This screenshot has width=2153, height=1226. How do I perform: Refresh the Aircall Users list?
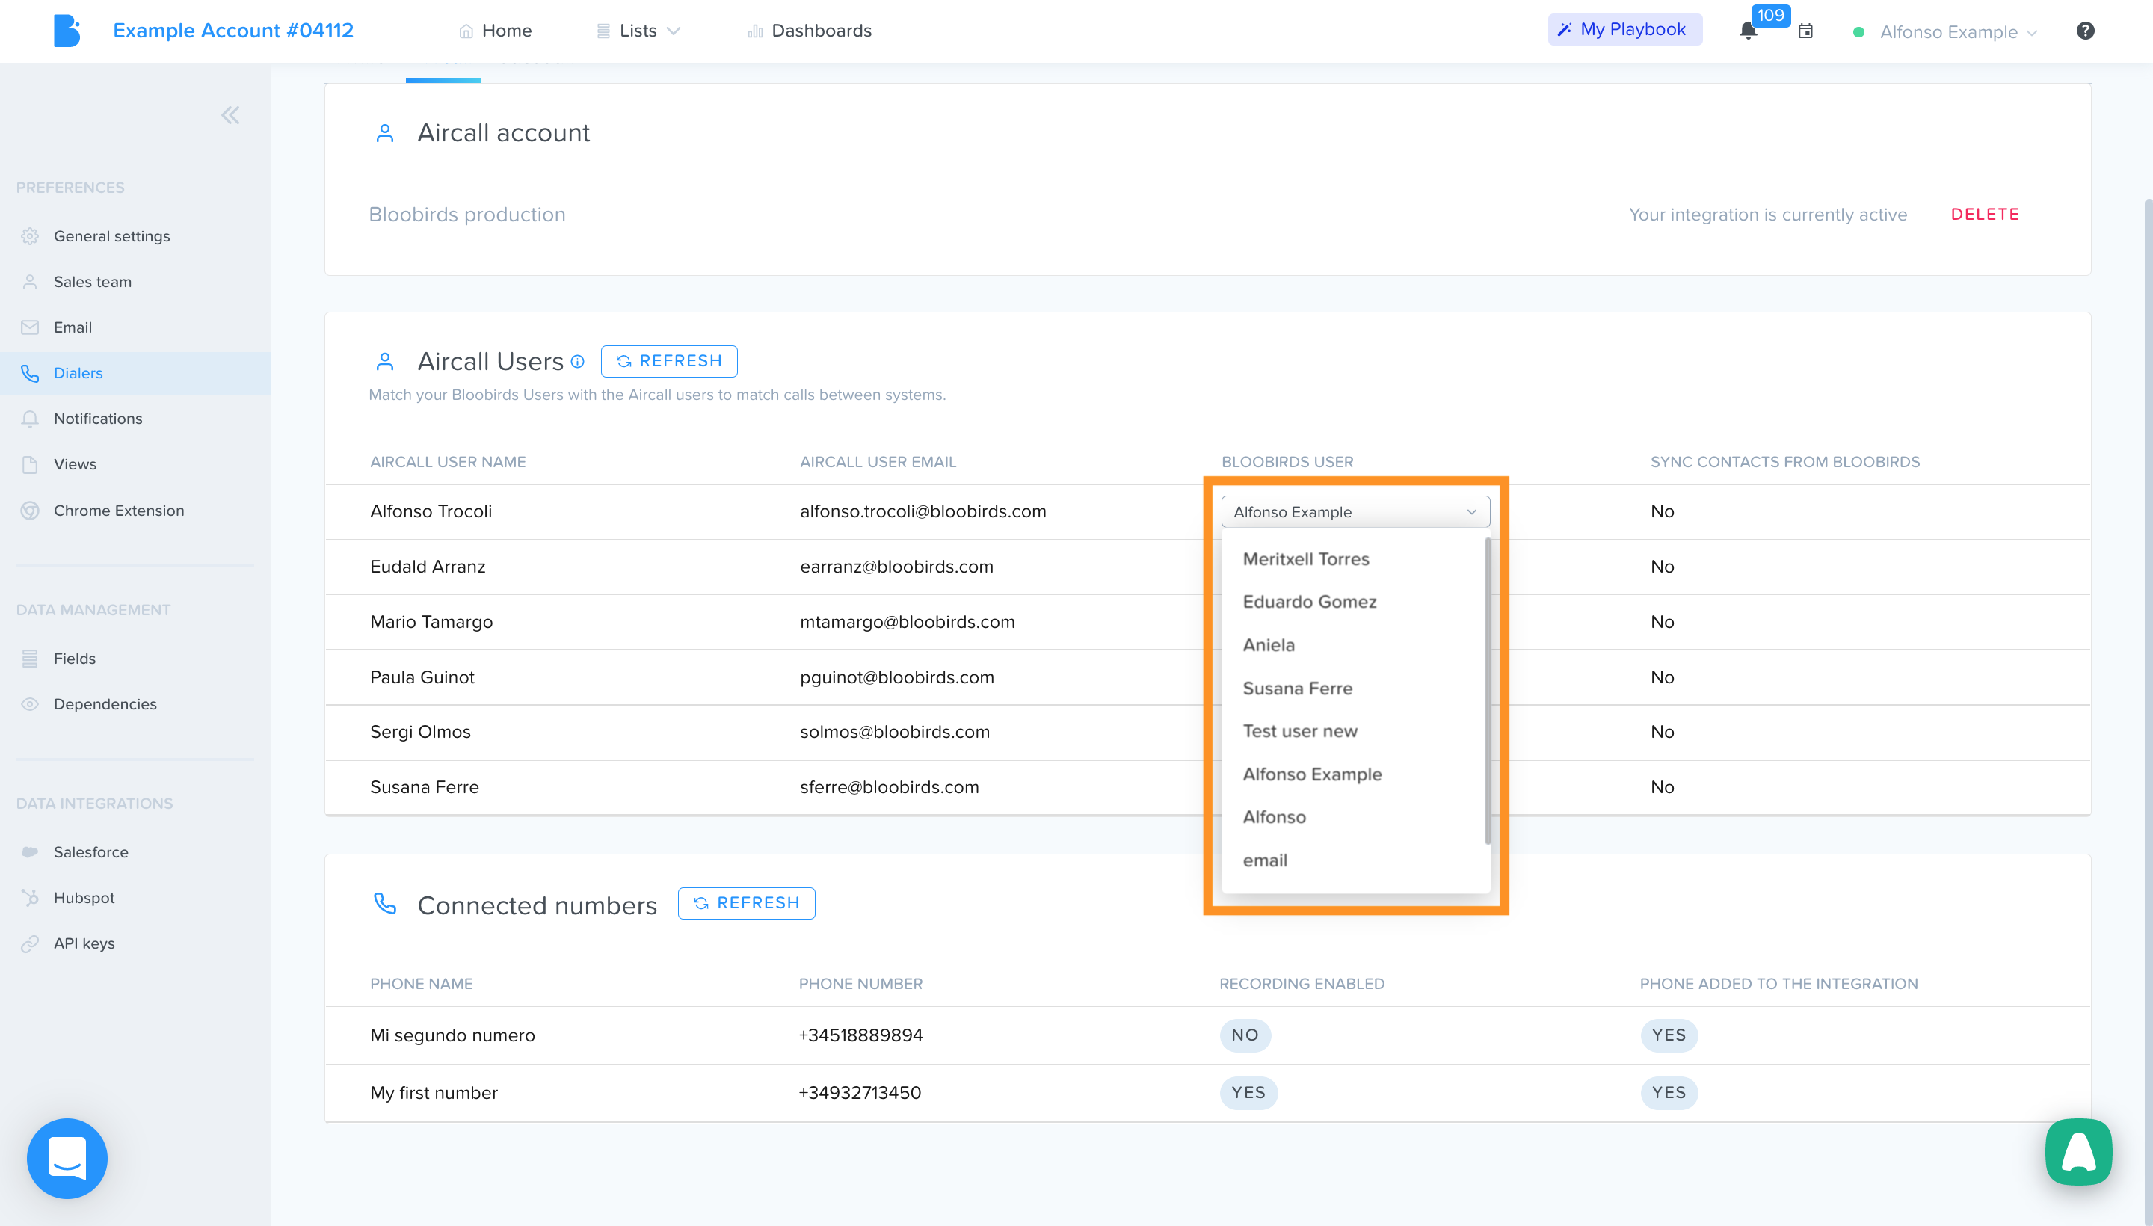tap(668, 361)
